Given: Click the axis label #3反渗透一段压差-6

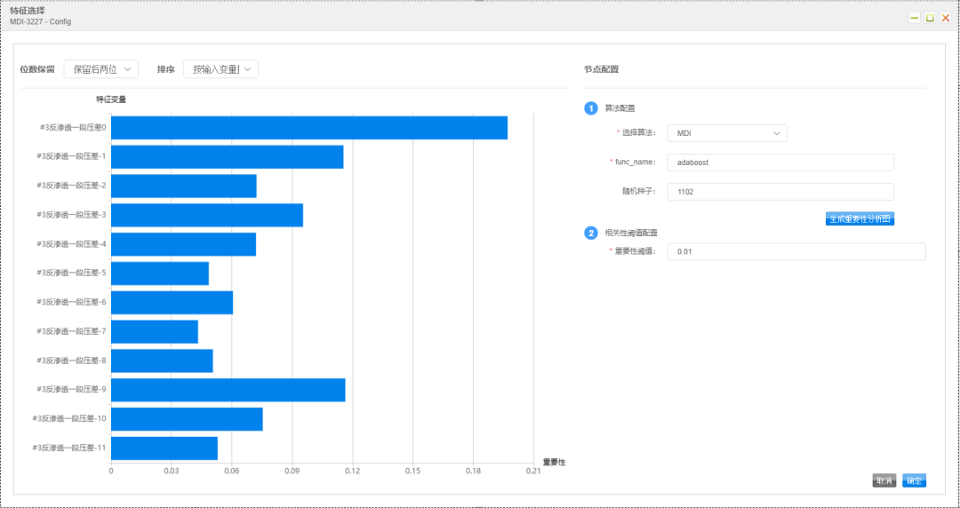Looking at the screenshot, I should 71,302.
